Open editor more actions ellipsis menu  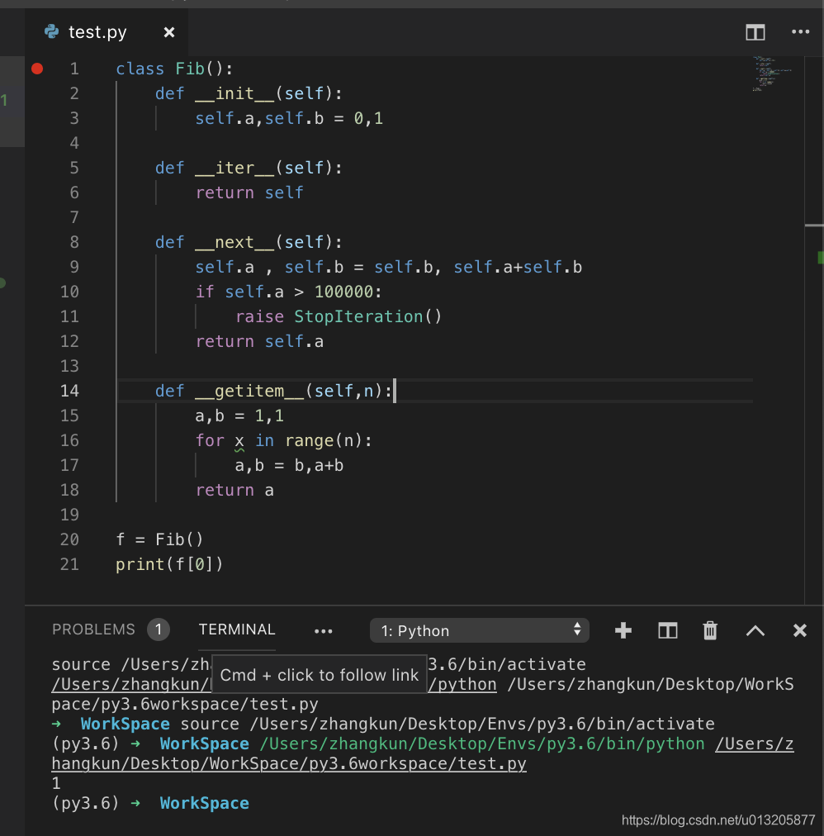click(801, 32)
